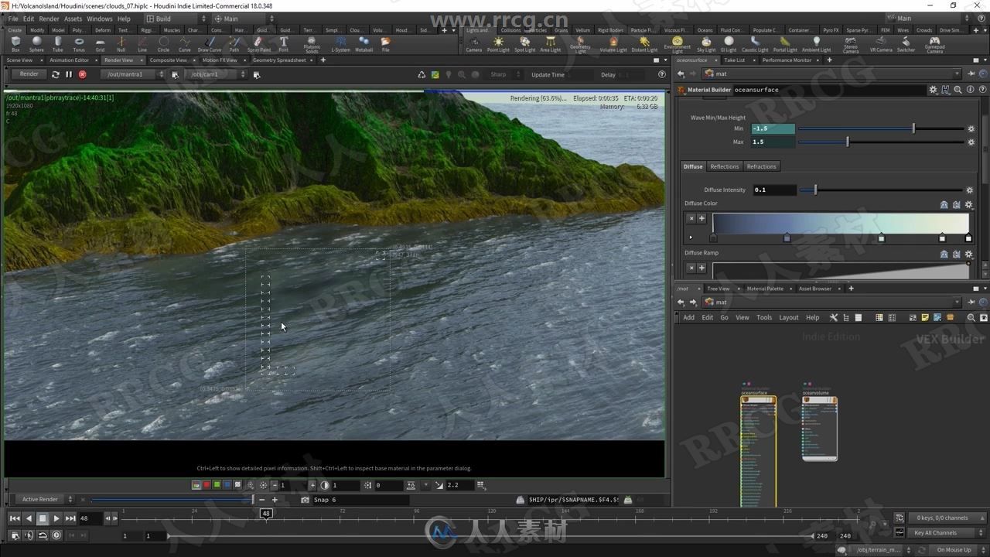Open the Build desktop dropdown
The height and width of the screenshot is (557, 990).
[x=176, y=19]
